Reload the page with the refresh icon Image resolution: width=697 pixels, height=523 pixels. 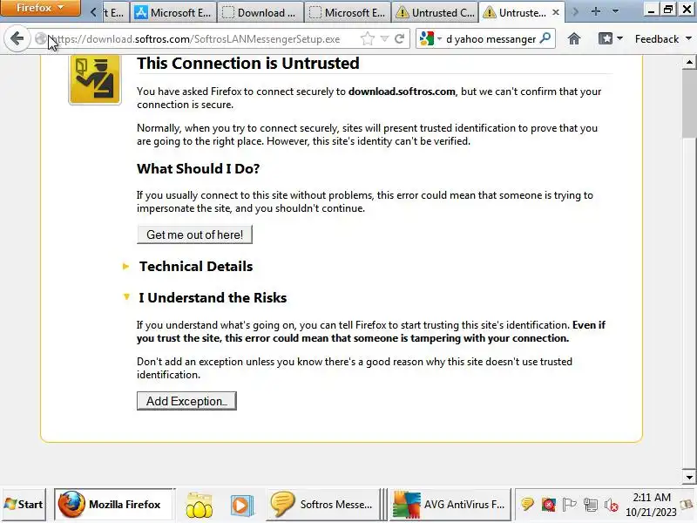pos(400,39)
